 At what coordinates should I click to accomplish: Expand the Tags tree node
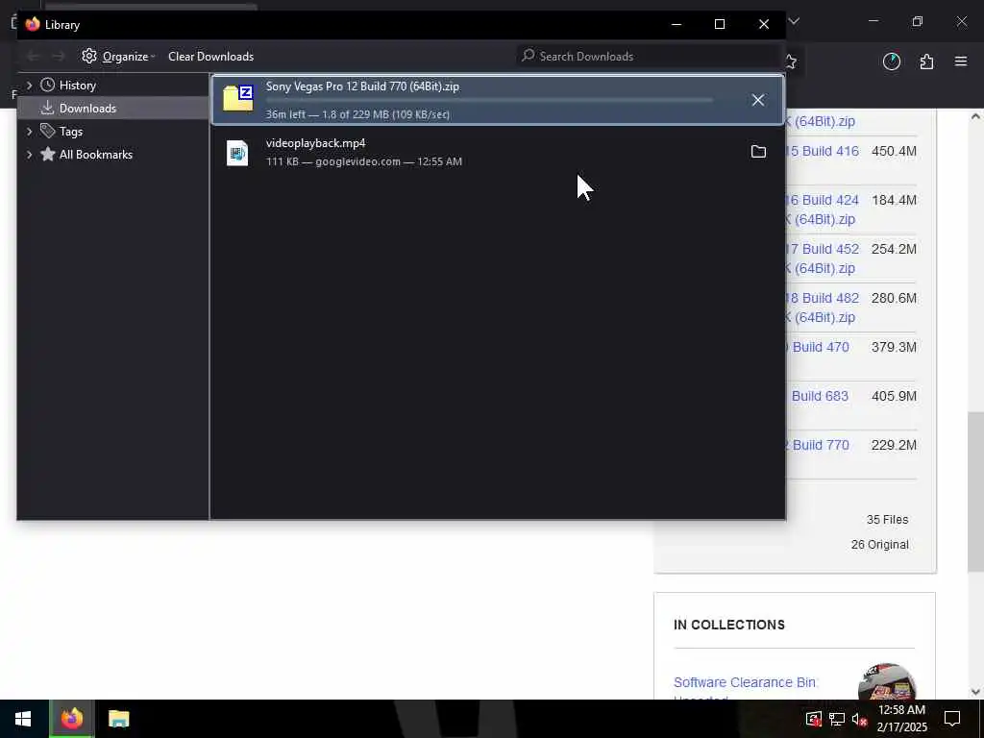tap(29, 131)
